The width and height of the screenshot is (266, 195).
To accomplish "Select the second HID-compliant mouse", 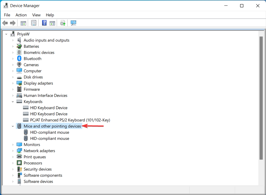I will 50,139.
